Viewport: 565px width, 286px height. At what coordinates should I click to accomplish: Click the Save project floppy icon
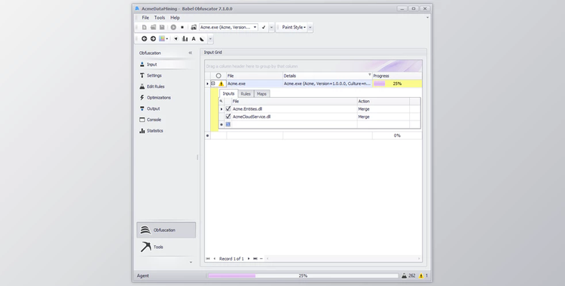(x=162, y=27)
